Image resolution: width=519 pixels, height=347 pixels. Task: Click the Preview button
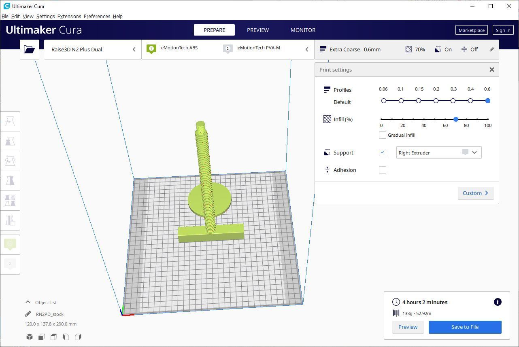coord(408,327)
